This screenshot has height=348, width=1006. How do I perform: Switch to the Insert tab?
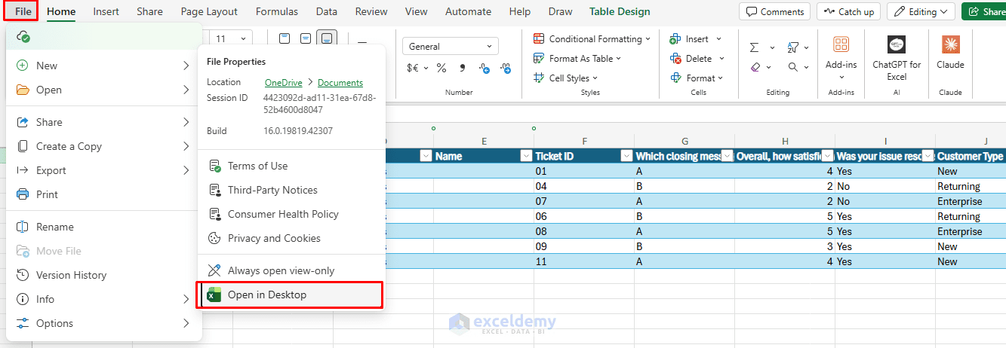(106, 11)
